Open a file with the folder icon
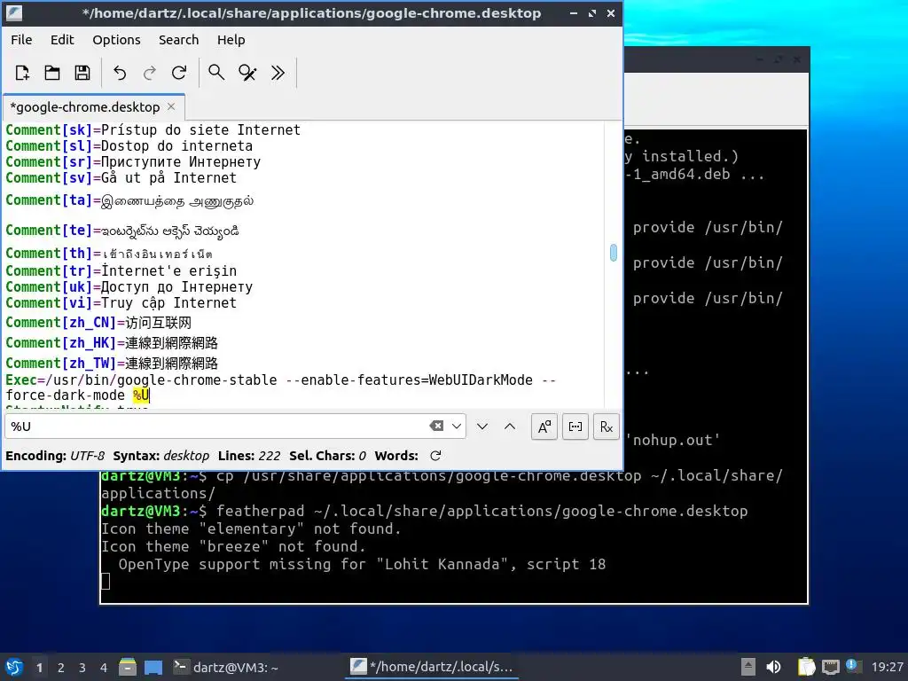The image size is (908, 681). point(52,73)
